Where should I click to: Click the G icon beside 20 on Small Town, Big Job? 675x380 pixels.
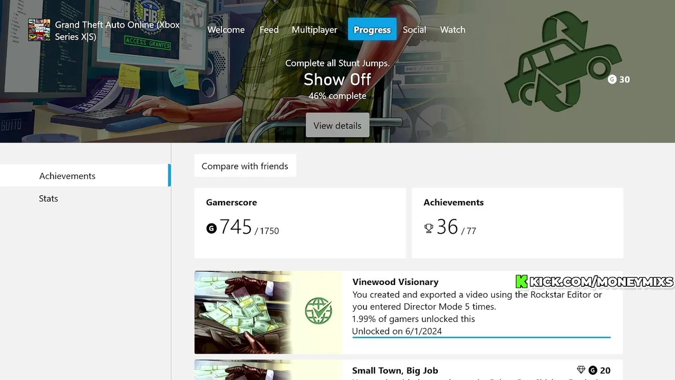(593, 370)
